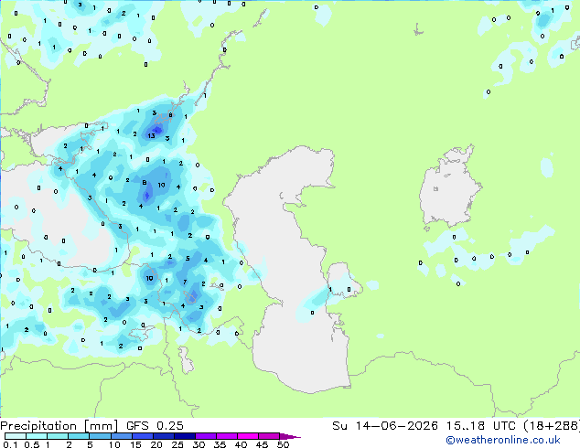Select the 45–50 mm legend color swatch
The image size is (580, 448).
[269, 436]
